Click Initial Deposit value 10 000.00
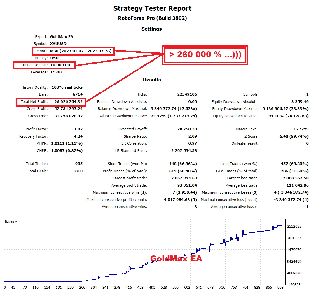This screenshot has height=296, width=318. tap(60, 65)
